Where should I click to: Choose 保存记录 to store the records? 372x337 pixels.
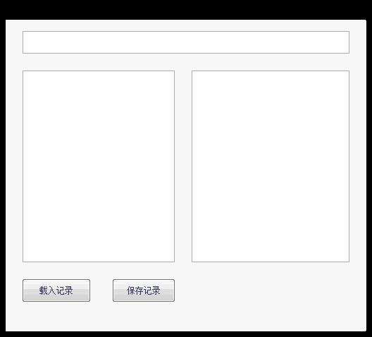click(144, 290)
